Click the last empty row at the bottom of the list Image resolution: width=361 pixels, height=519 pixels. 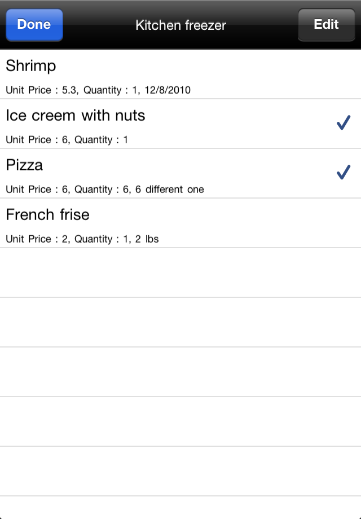[180, 508]
